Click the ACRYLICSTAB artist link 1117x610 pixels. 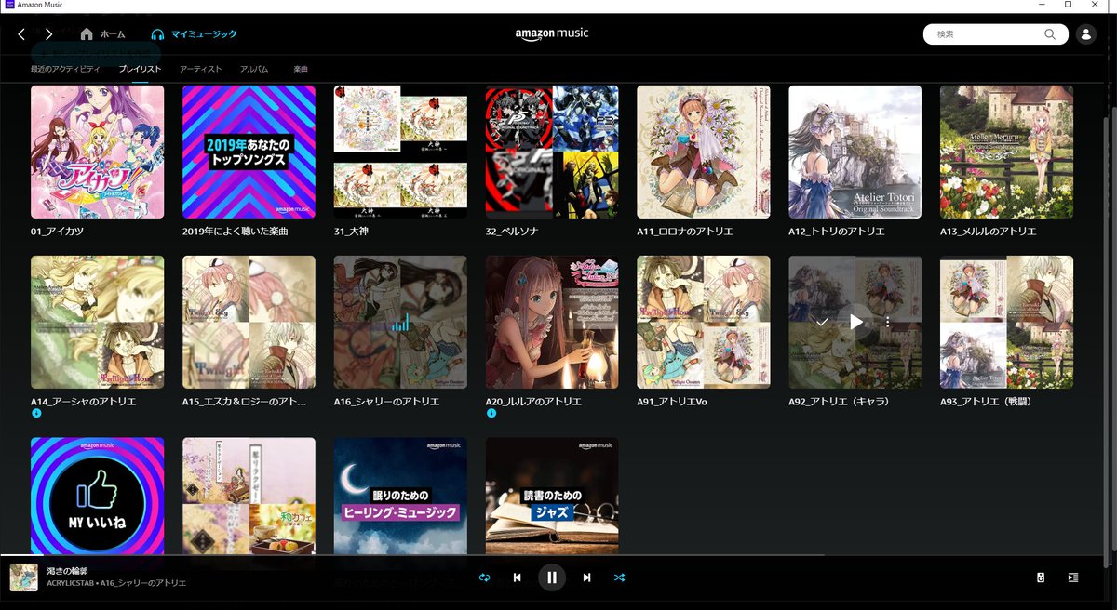[x=72, y=583]
